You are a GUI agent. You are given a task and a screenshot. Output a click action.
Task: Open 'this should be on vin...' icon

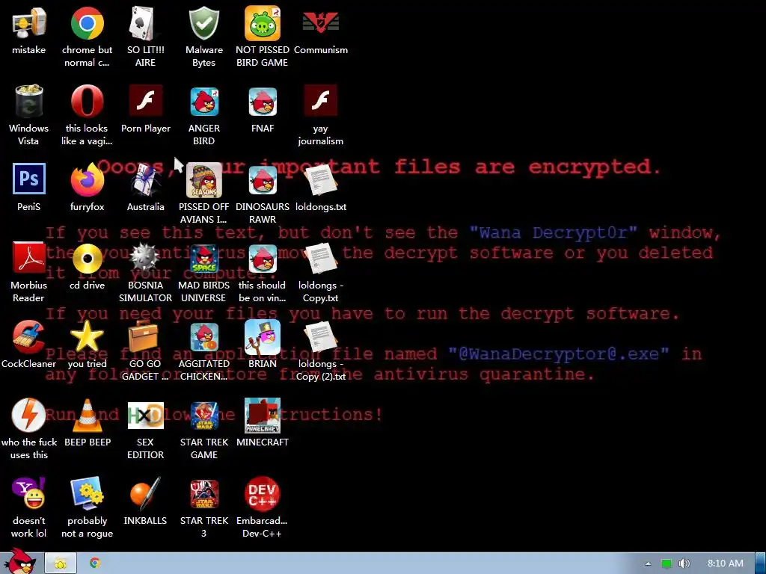point(263,259)
